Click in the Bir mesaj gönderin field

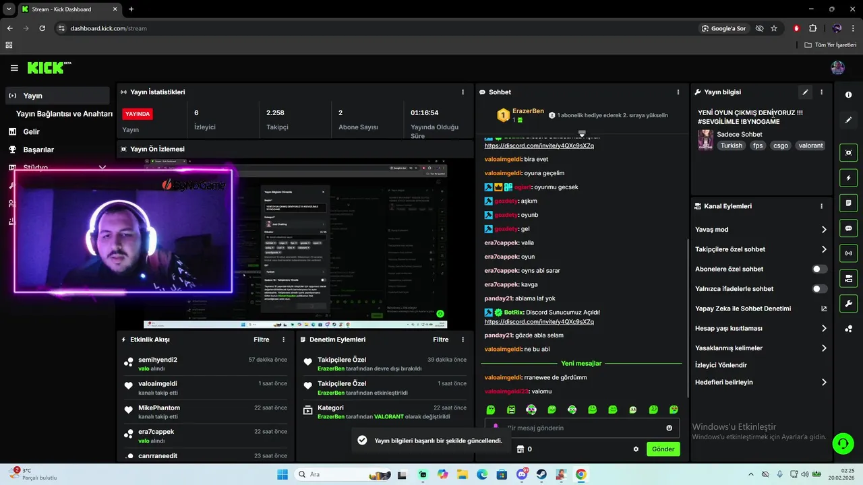coord(581,428)
